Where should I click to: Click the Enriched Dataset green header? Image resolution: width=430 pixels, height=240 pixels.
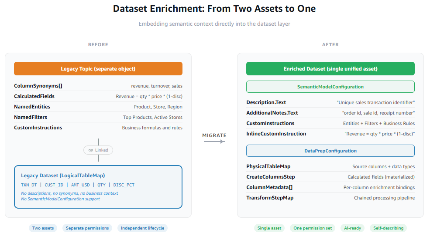(x=330, y=69)
